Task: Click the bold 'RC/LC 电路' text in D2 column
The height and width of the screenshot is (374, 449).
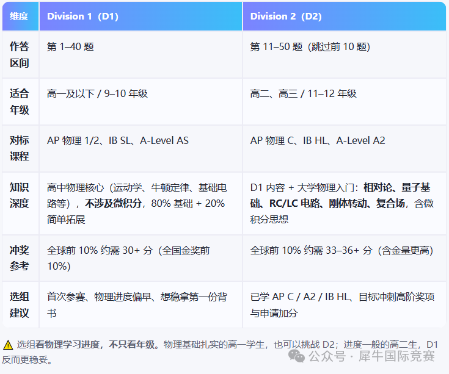Action: (294, 203)
